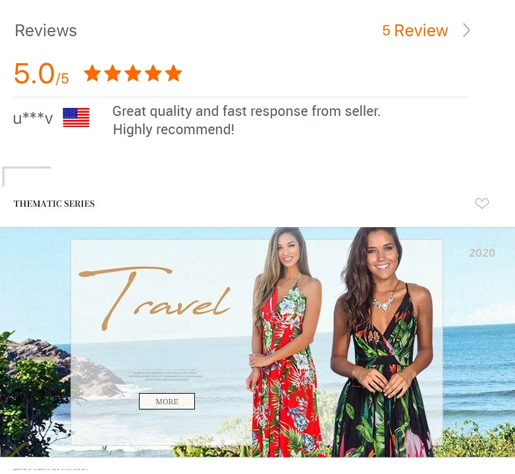The width and height of the screenshot is (515, 474).
Task: Click the 2020 label on banner
Action: (482, 253)
